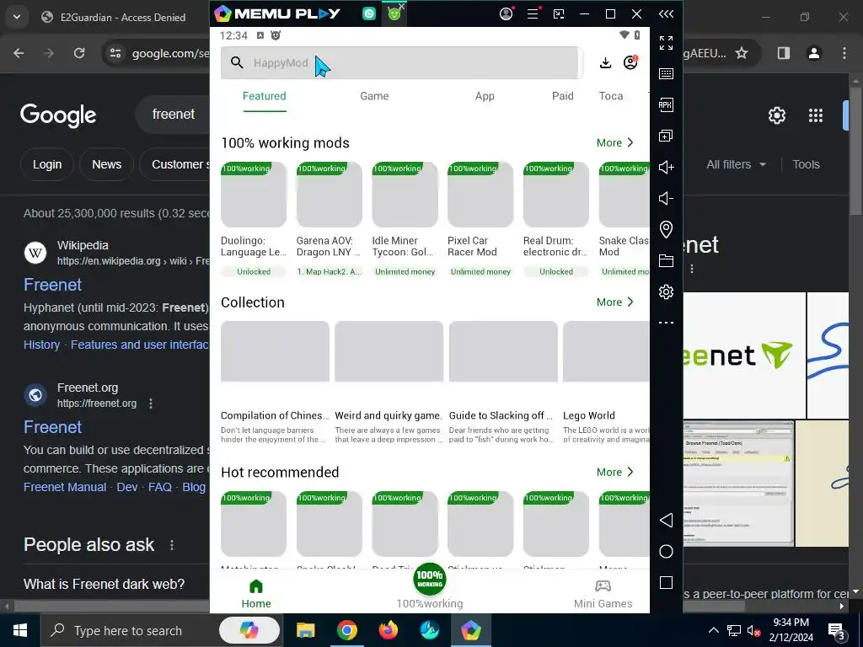Switch to MEmu home screen tab
This screenshot has height=647, width=863.
369,13
